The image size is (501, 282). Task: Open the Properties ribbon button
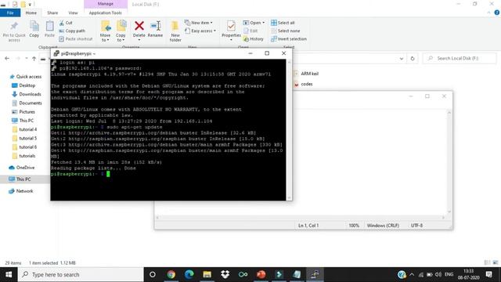click(231, 31)
